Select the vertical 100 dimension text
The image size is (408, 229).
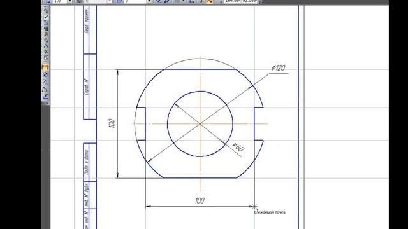point(112,123)
